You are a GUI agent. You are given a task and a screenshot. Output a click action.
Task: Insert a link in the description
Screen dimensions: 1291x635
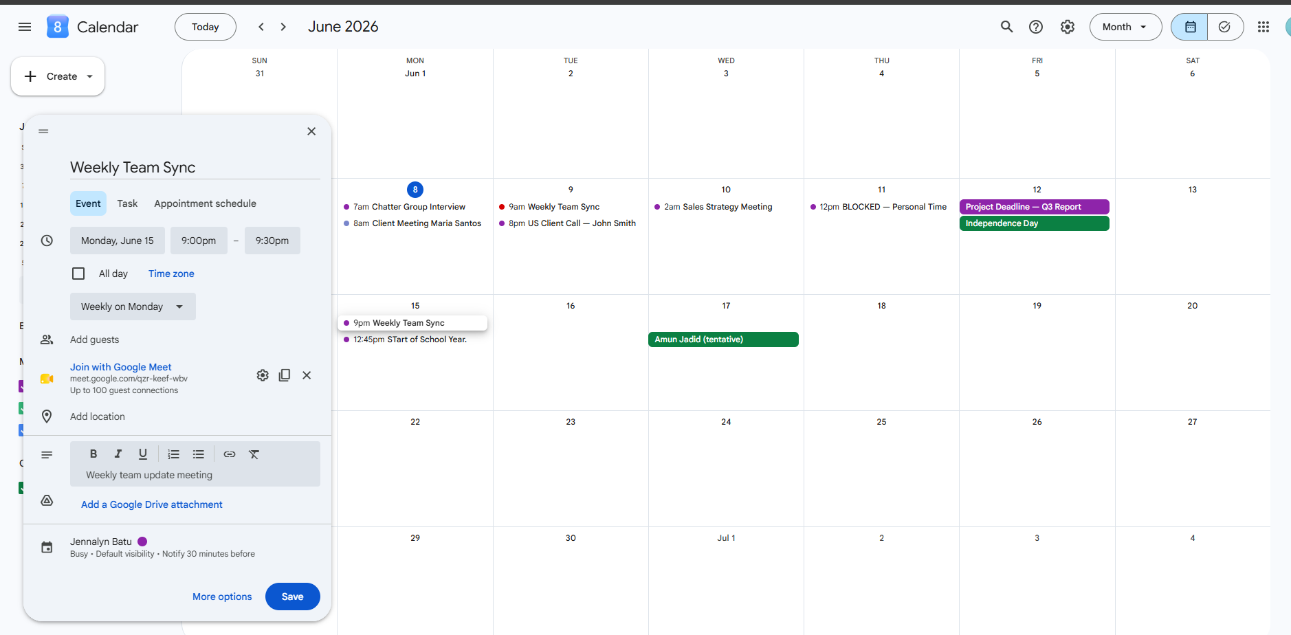tap(230, 454)
